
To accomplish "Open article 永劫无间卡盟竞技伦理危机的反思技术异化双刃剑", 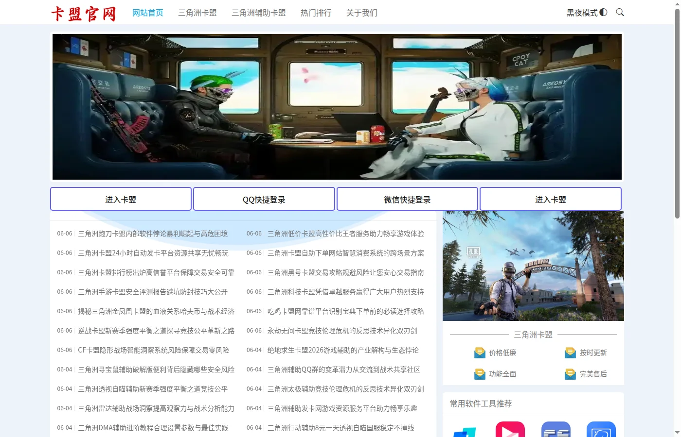I will [x=342, y=331].
